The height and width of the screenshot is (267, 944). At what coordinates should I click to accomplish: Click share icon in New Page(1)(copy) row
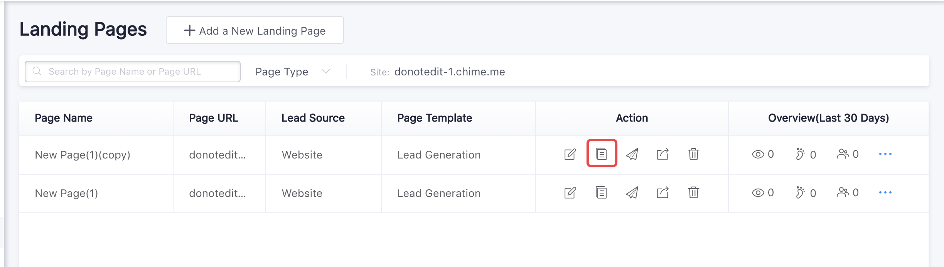point(662,154)
